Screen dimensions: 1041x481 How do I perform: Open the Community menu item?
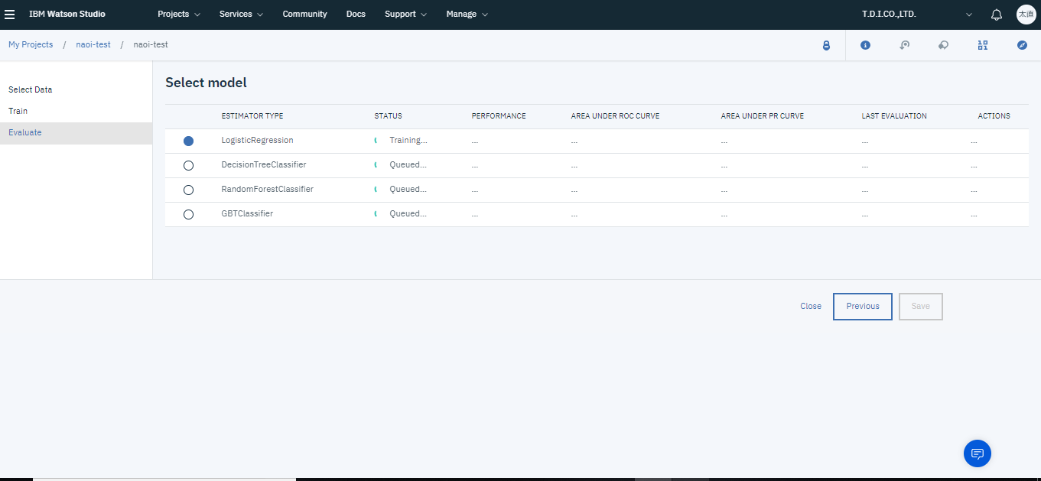[x=304, y=15]
